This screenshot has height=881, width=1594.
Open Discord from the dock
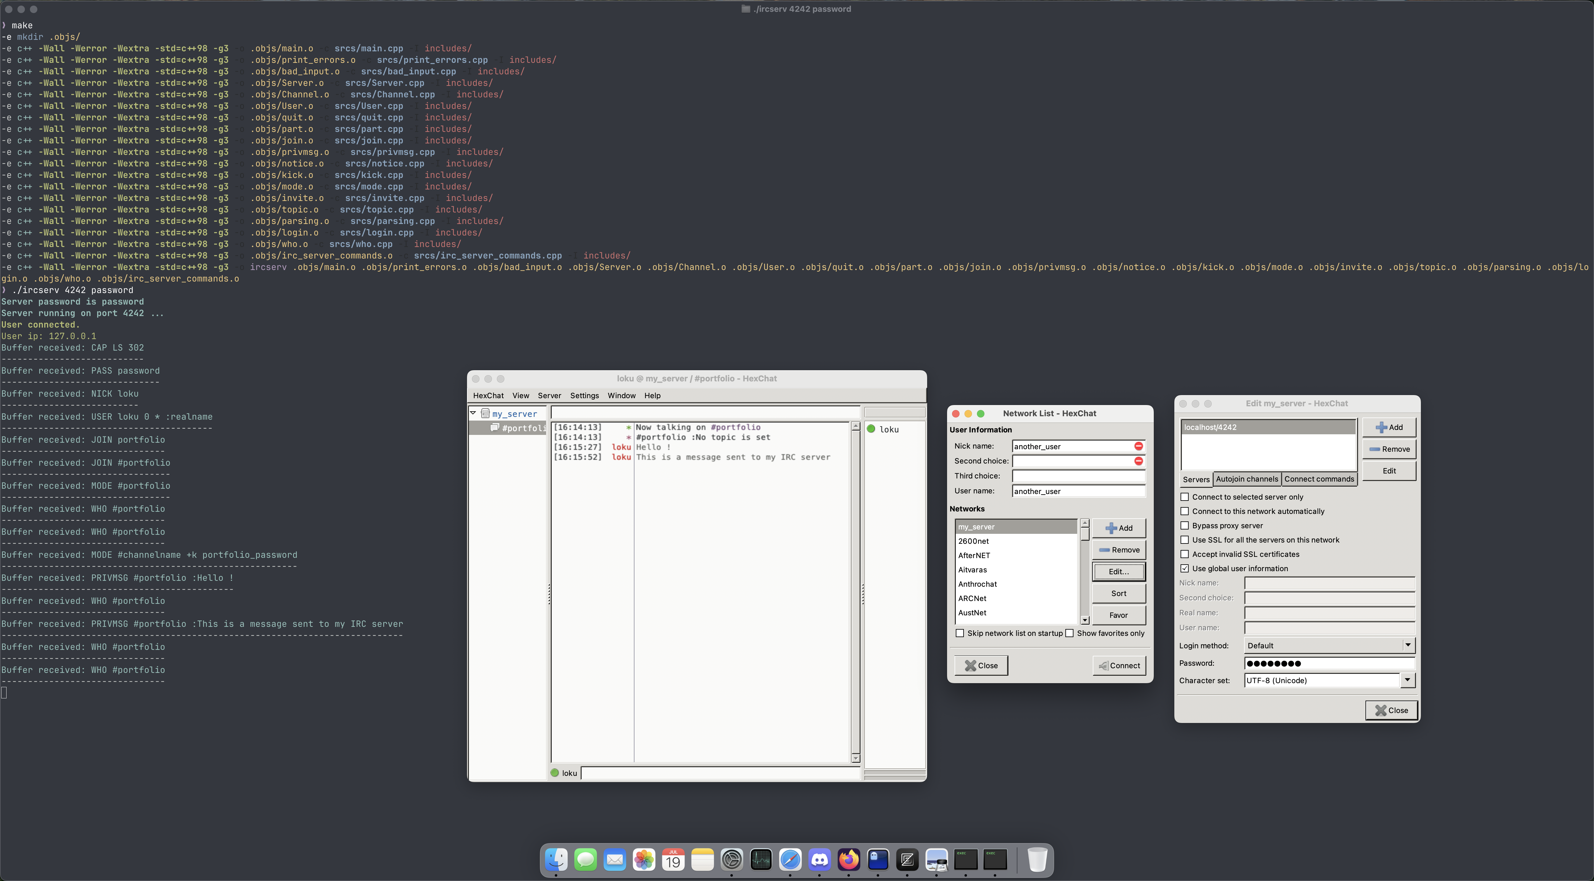coord(819,859)
